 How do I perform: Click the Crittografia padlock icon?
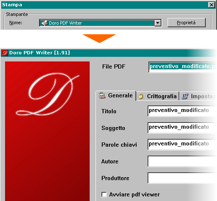coord(141,96)
